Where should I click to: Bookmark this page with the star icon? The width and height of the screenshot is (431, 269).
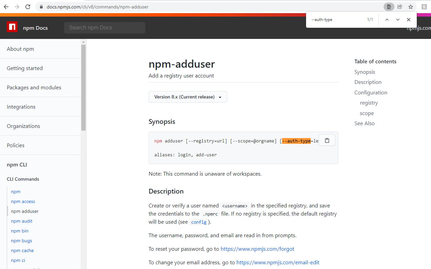(x=411, y=7)
